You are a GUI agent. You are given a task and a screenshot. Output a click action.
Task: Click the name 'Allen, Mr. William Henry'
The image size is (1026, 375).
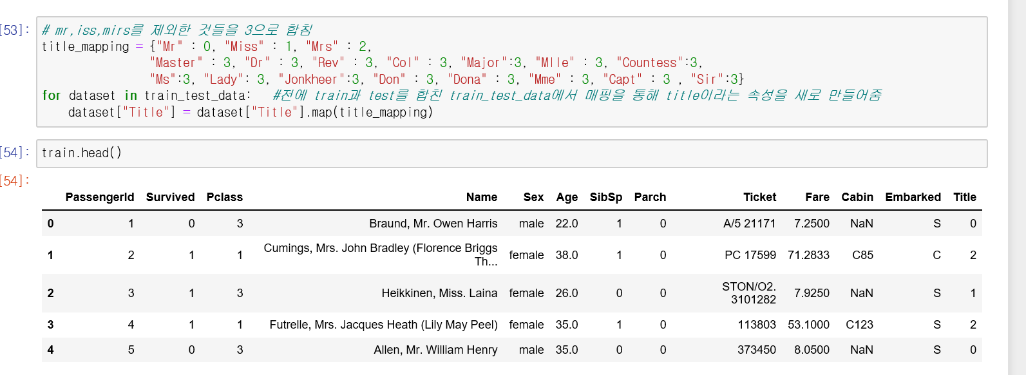tap(435, 350)
